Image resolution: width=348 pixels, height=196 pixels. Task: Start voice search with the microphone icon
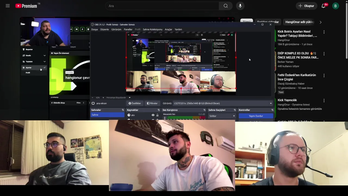click(240, 6)
